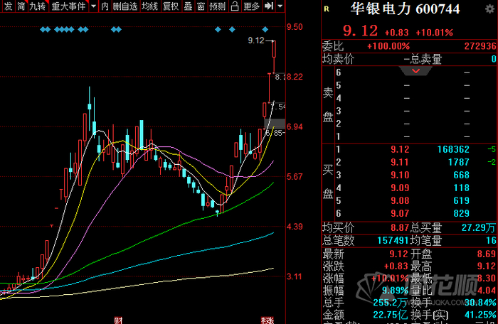Image resolution: width=498 pixels, height=324 pixels.
Task: Click 删自选 to remove from watchlist
Action: pos(125,6)
